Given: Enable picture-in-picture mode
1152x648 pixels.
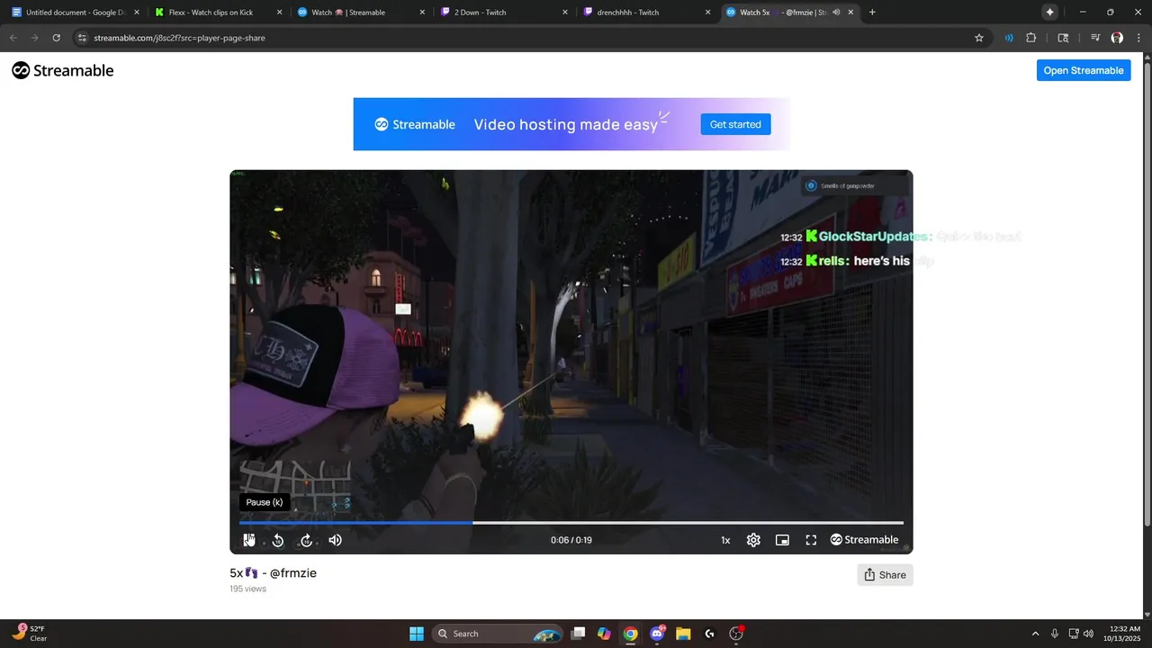Looking at the screenshot, I should click(782, 540).
